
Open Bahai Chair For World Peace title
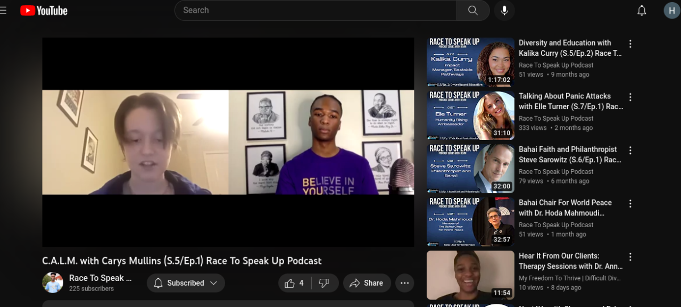[x=565, y=208]
